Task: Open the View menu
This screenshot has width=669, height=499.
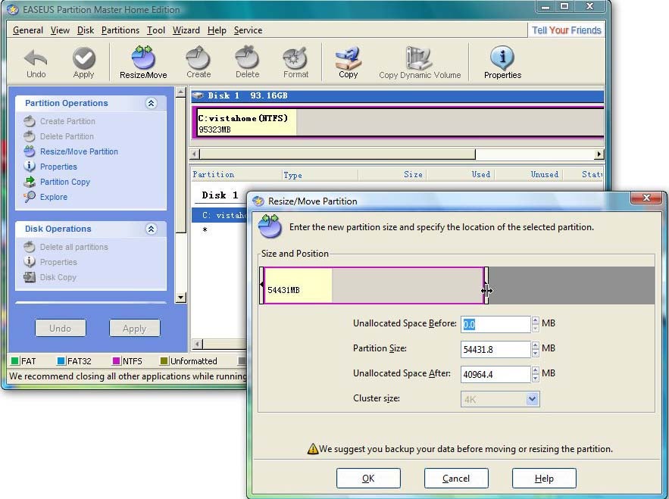Action: pyautogui.click(x=60, y=30)
